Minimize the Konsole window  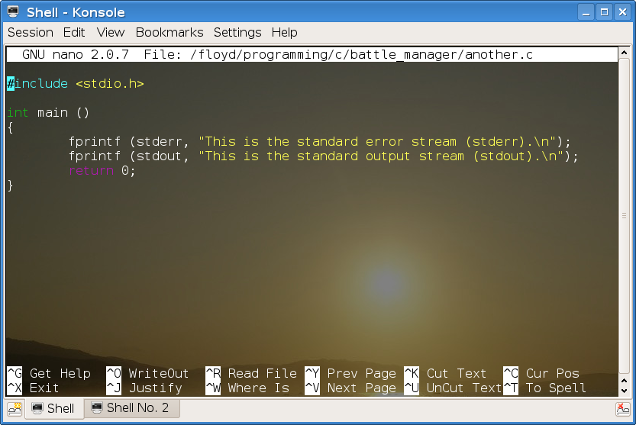pyautogui.click(x=586, y=12)
